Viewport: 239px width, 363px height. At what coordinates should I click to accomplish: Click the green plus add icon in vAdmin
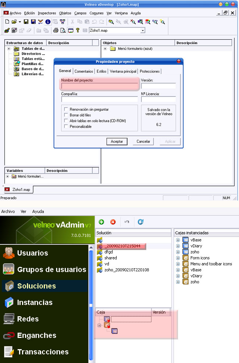click(101, 222)
